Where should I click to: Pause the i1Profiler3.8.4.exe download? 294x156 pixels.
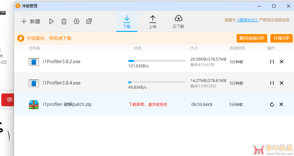coord(272,83)
